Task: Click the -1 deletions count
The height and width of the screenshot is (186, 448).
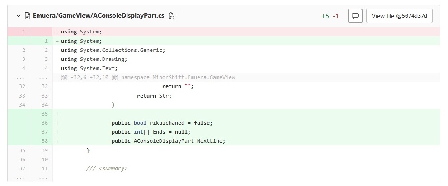Action: (x=335, y=16)
